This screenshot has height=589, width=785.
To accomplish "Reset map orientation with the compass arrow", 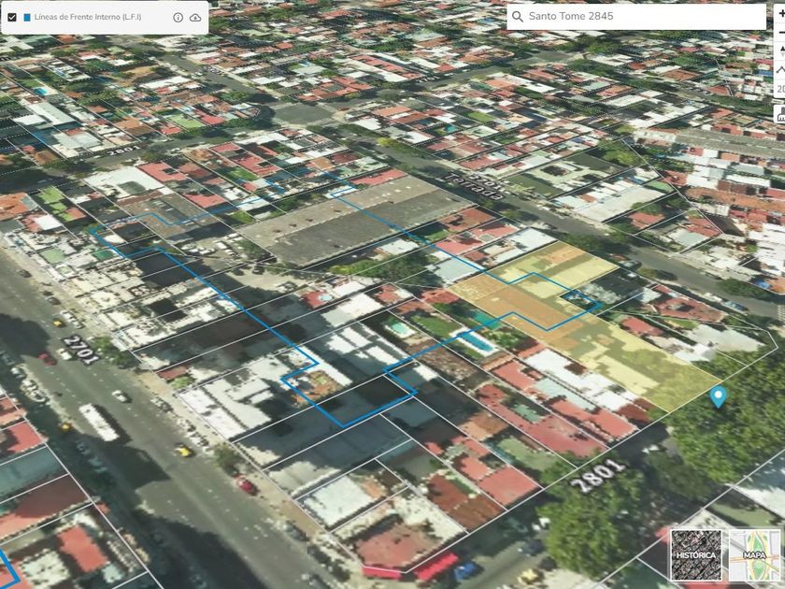I will 781,50.
